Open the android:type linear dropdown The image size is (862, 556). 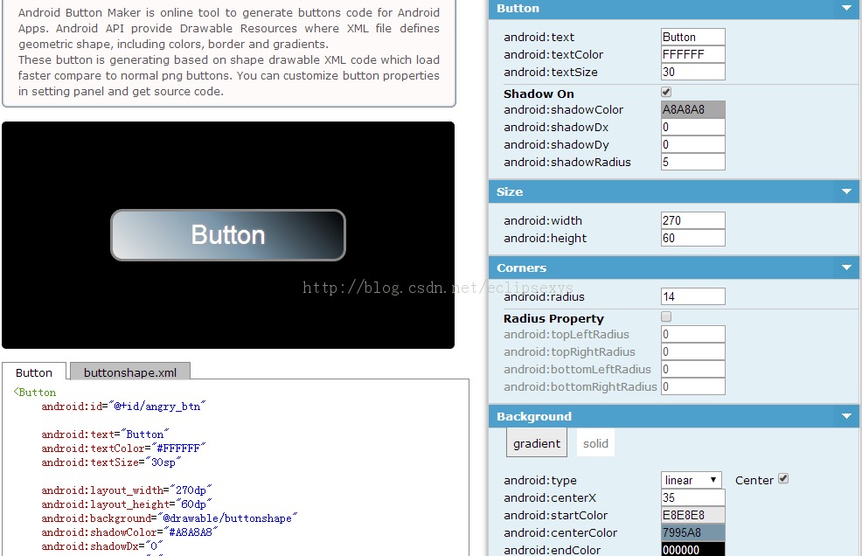tap(691, 480)
